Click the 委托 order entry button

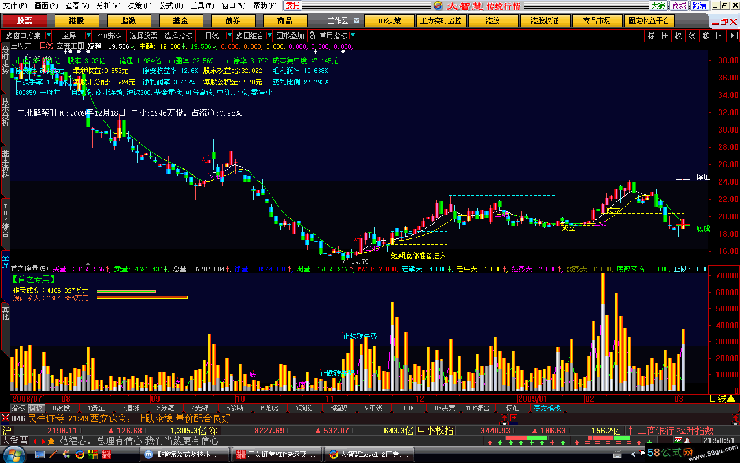point(293,5)
